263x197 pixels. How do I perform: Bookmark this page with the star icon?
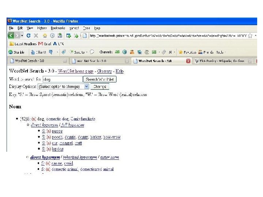click(250, 36)
